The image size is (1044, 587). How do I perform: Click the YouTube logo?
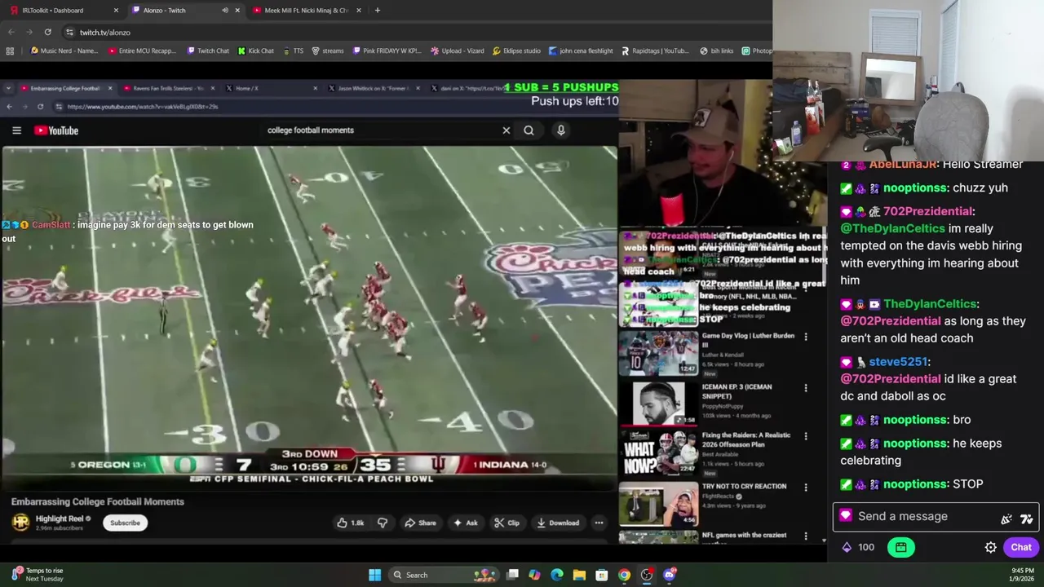[x=56, y=130]
